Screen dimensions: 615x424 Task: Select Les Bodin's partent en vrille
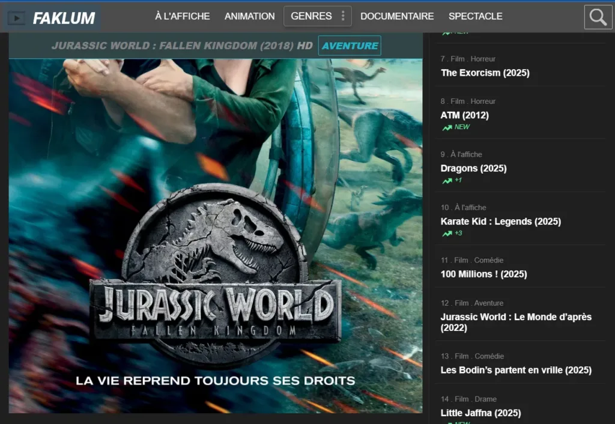tap(515, 370)
